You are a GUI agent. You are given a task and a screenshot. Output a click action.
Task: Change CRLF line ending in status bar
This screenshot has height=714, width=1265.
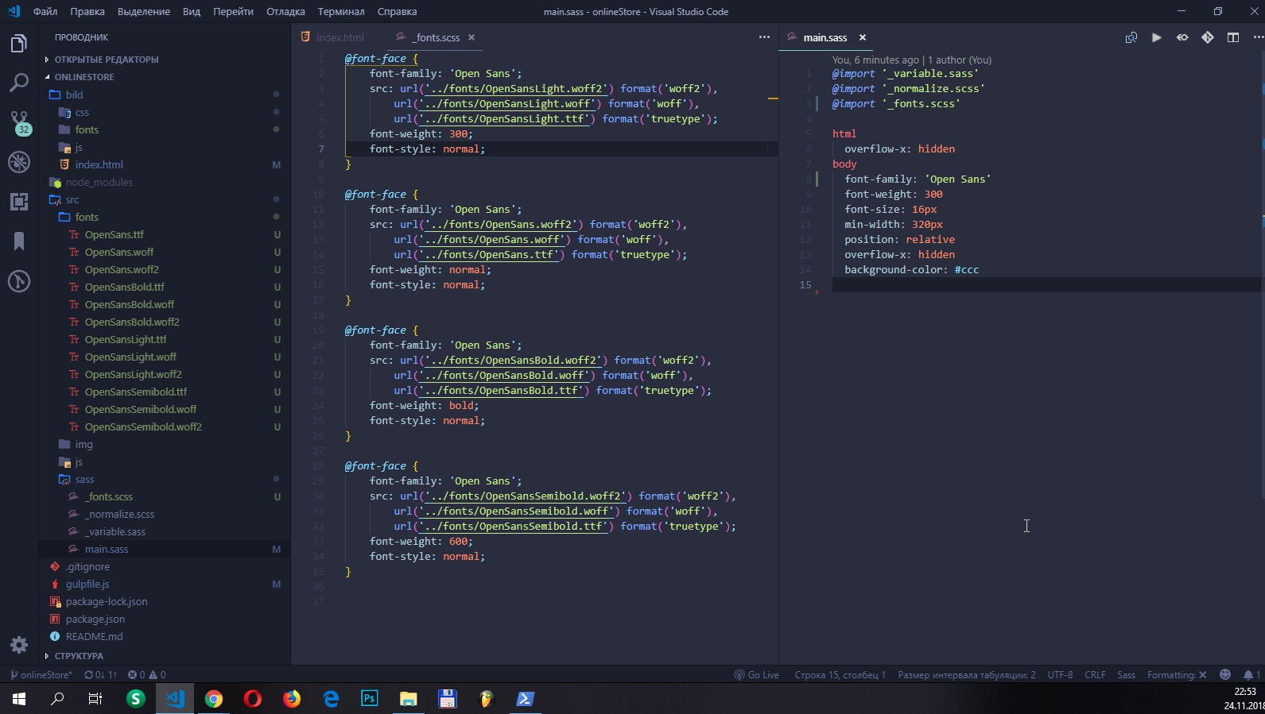click(1095, 675)
